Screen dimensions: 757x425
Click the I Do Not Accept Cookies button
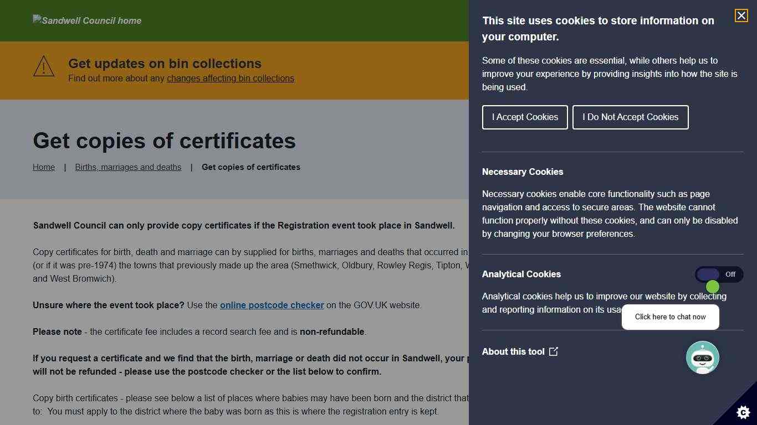point(630,117)
